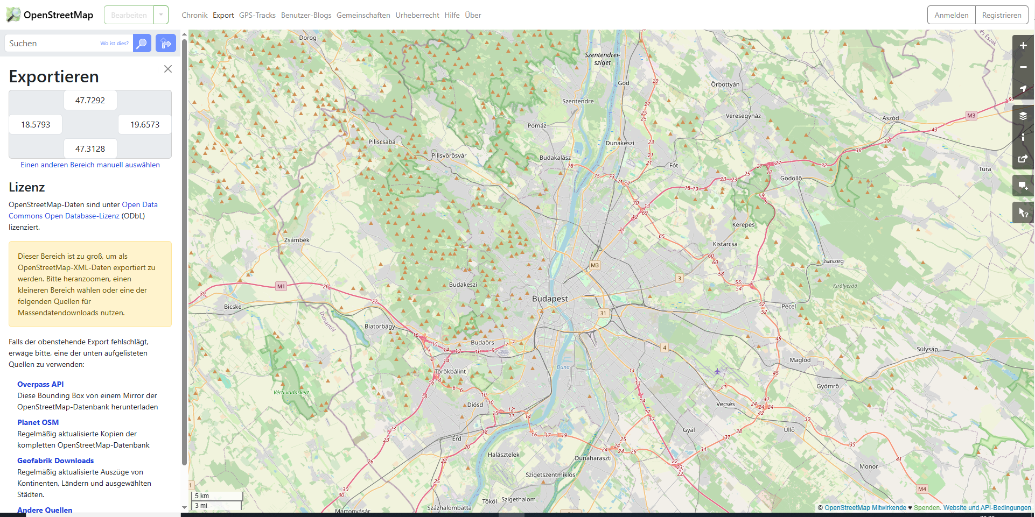This screenshot has width=1035, height=517.
Task: Open OpenStreetMap Mitwirkende attribution link
Action: [865, 508]
